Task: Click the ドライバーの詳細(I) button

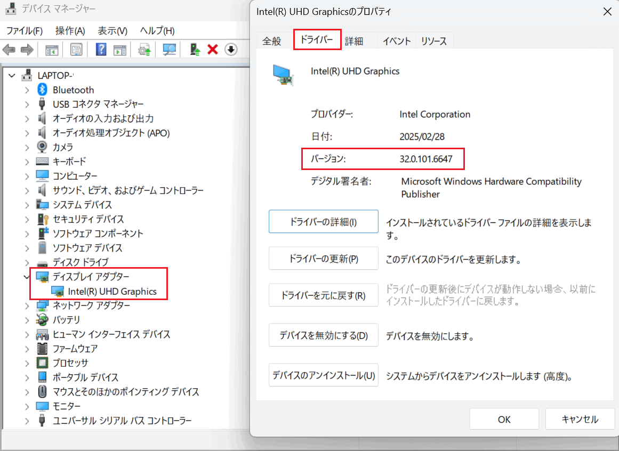Action: [323, 222]
